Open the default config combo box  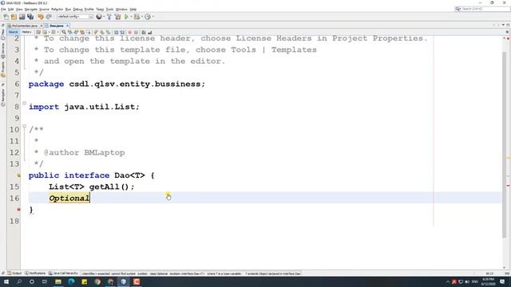(x=75, y=17)
